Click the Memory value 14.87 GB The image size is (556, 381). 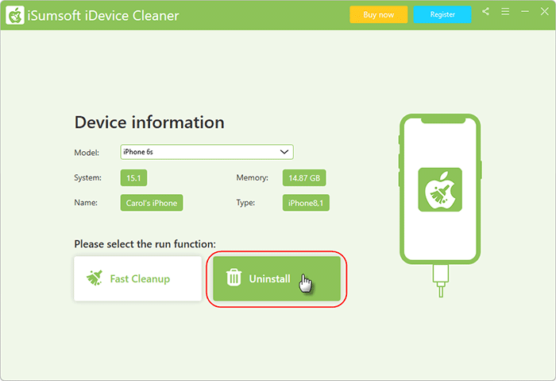[304, 178]
